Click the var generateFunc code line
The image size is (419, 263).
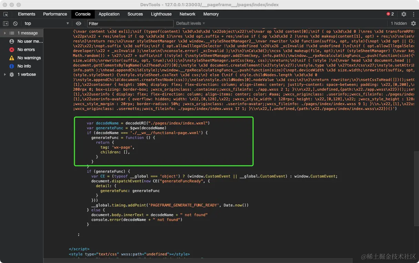pyautogui.click(x=126, y=128)
